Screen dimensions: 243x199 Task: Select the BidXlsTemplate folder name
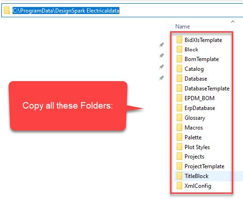[x=203, y=40]
